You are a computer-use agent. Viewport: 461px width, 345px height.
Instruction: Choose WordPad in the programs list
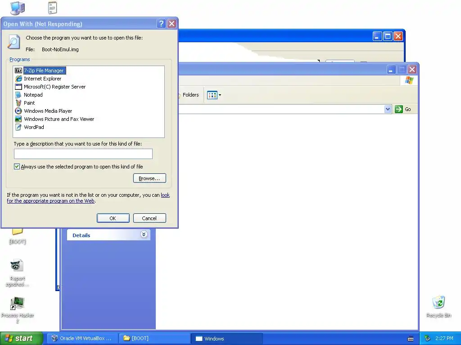(x=34, y=127)
